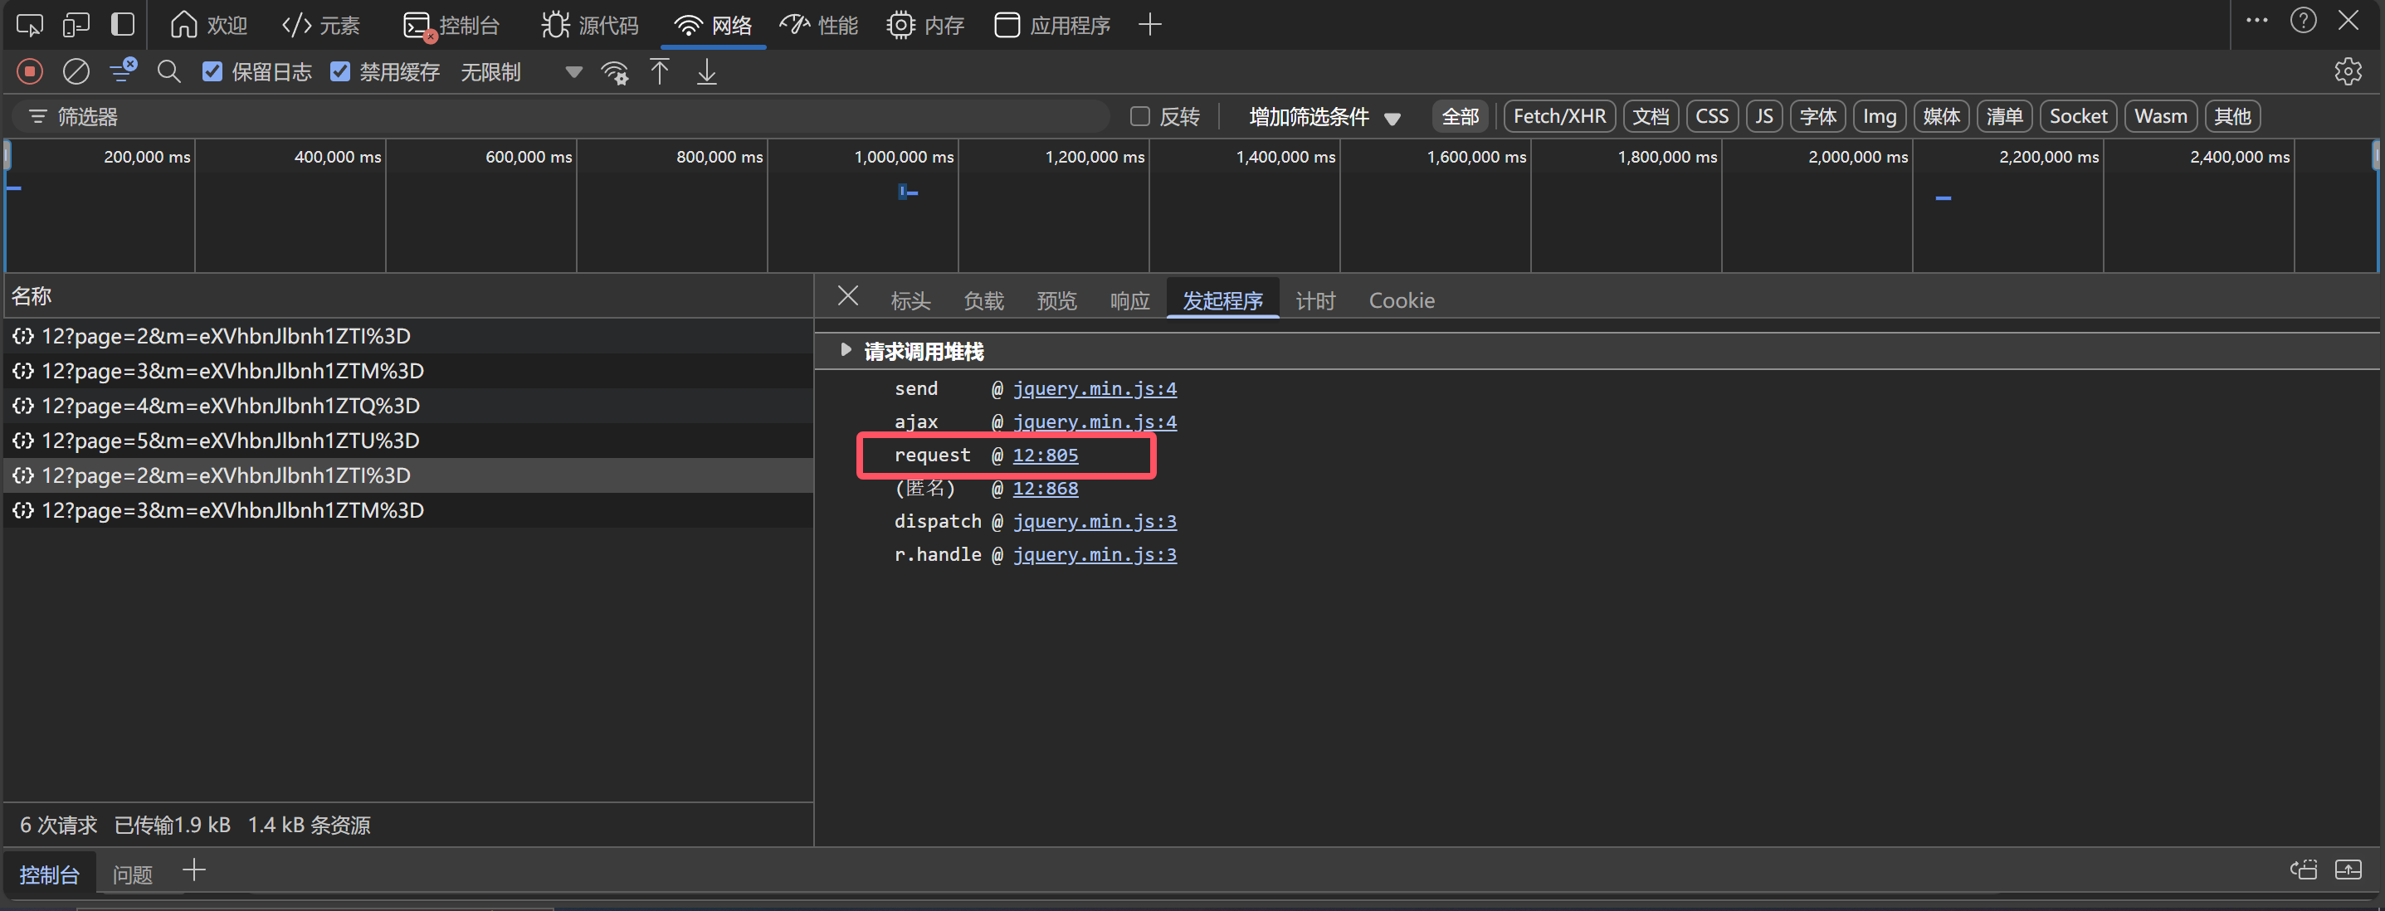Open the 增加筛选条件 dropdown
The width and height of the screenshot is (2385, 911).
(x=1324, y=117)
